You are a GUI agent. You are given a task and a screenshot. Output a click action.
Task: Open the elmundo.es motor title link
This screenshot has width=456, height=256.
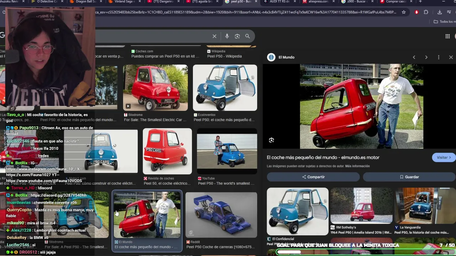pos(323,158)
